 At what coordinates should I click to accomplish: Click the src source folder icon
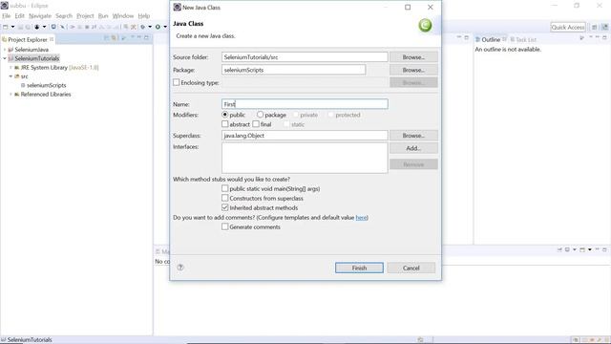pyautogui.click(x=17, y=76)
